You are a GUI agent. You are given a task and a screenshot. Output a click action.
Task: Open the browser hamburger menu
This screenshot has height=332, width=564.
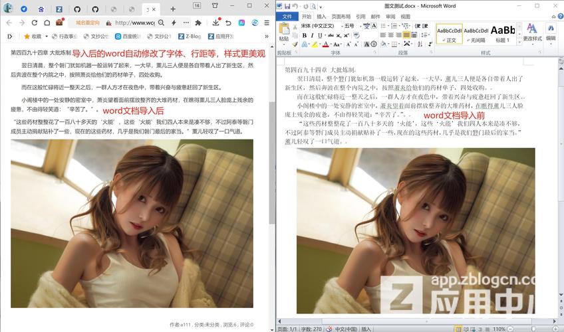click(x=267, y=23)
